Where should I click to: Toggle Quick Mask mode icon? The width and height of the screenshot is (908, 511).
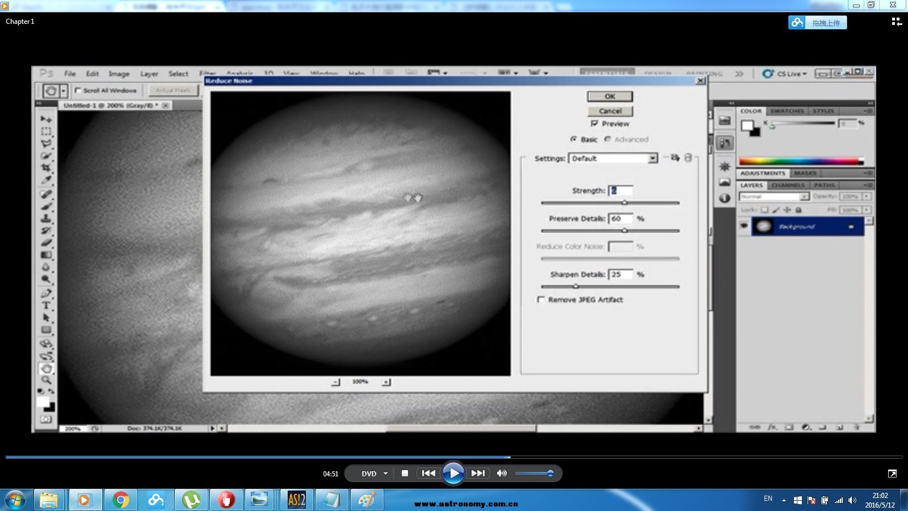tap(46, 419)
